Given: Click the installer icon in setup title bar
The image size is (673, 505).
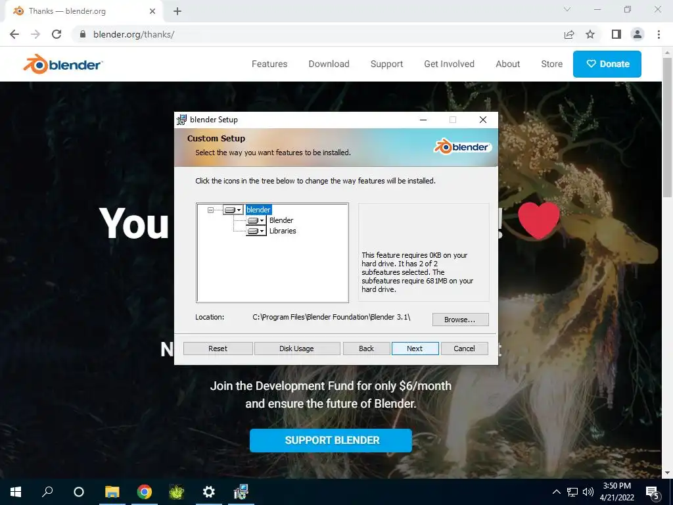Looking at the screenshot, I should click(x=181, y=120).
